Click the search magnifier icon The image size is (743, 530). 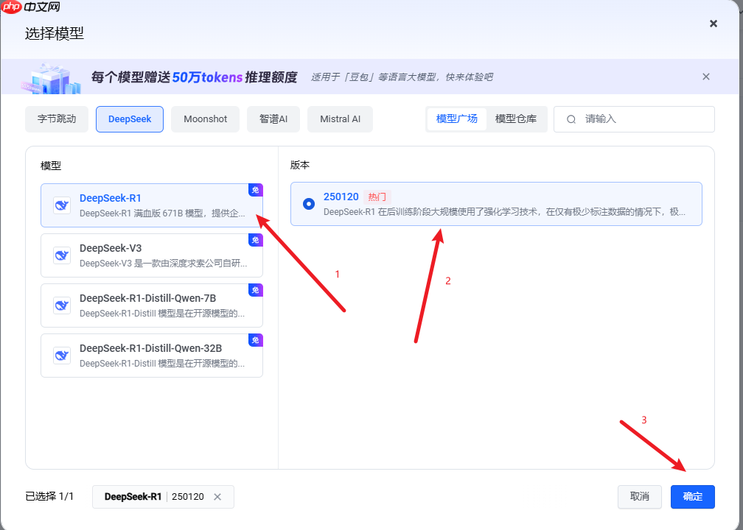571,119
